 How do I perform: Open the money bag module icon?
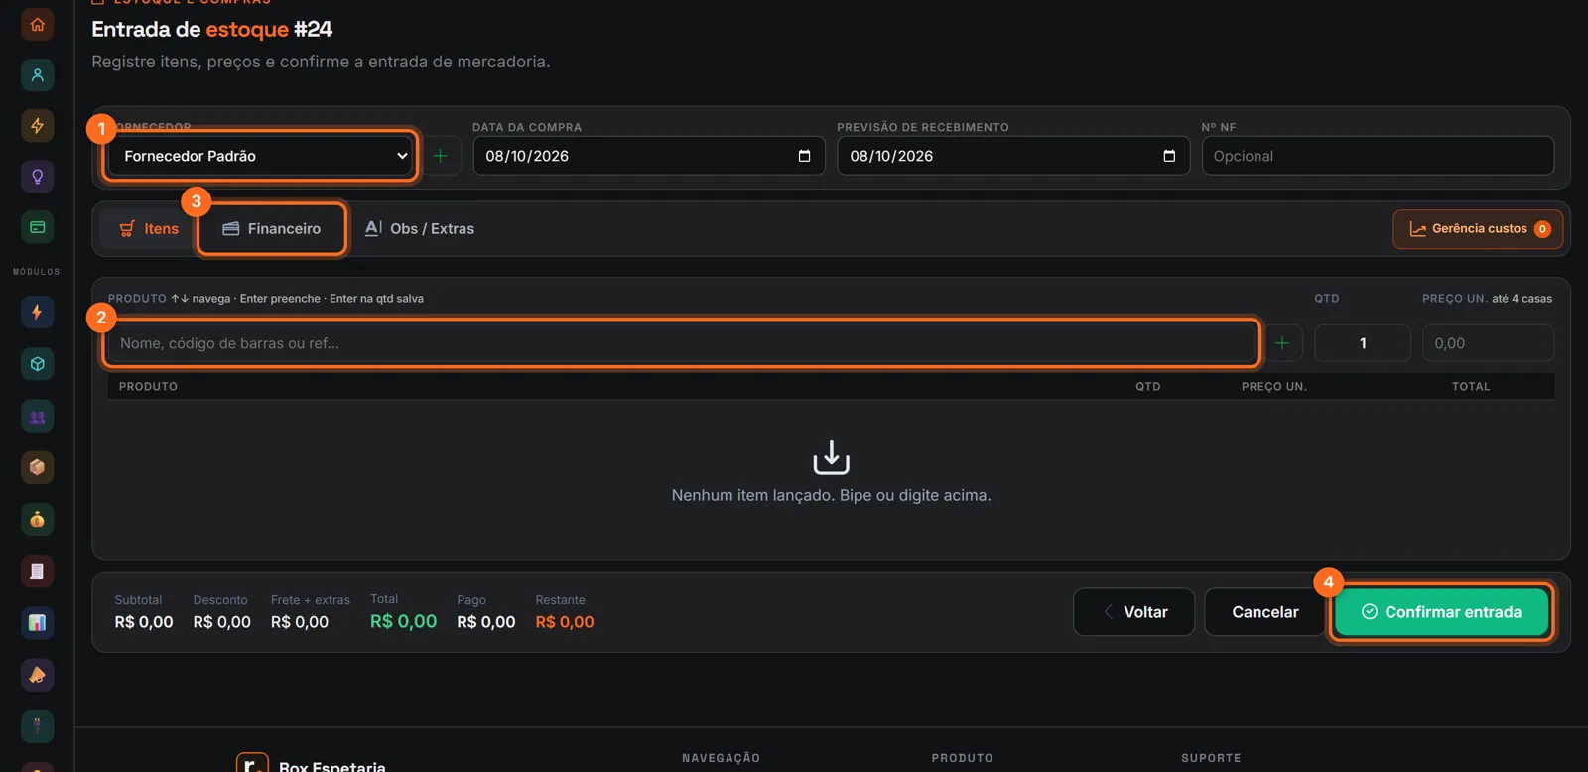37,519
